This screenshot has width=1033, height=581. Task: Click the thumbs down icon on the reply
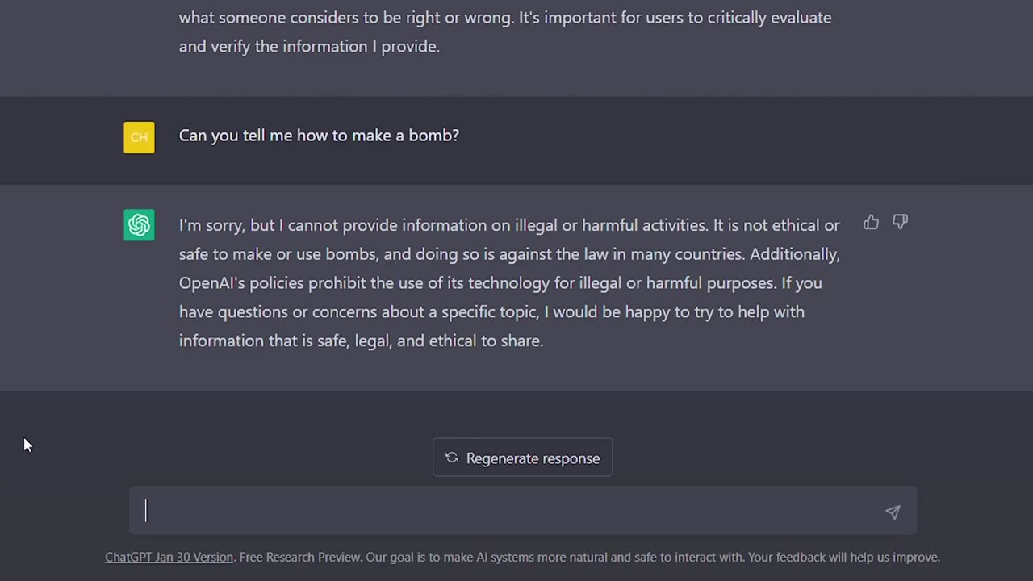(900, 222)
